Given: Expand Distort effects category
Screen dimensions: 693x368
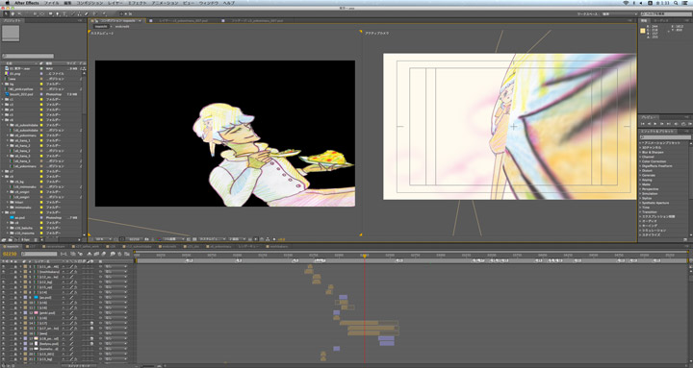Looking at the screenshot, I should 640,171.
